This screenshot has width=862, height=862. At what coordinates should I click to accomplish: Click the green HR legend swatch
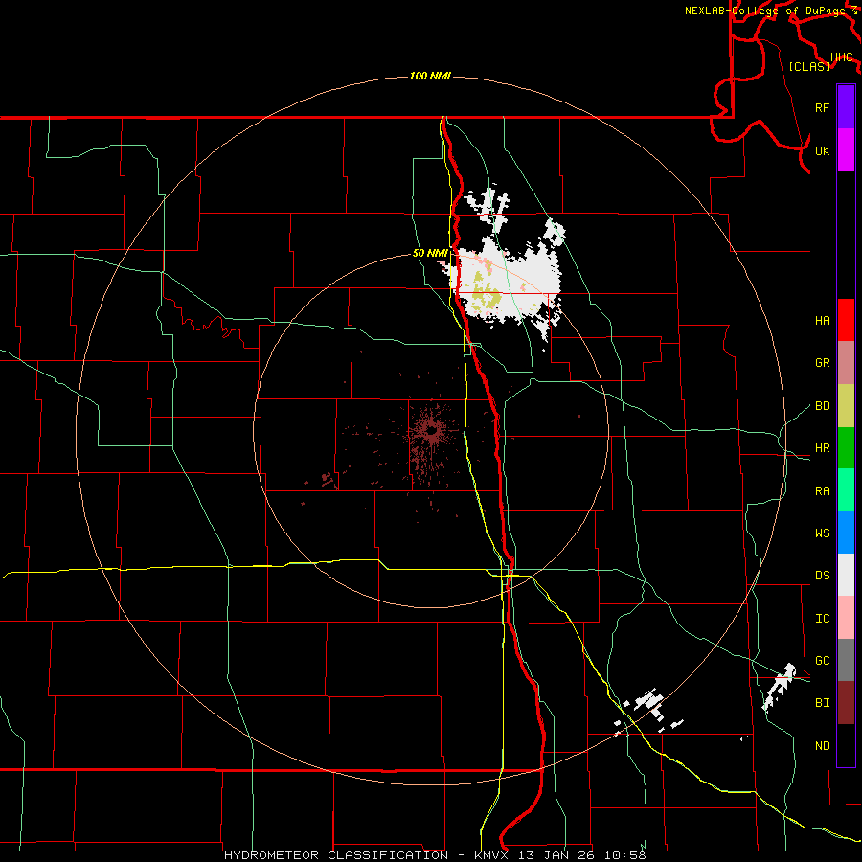[x=846, y=448]
